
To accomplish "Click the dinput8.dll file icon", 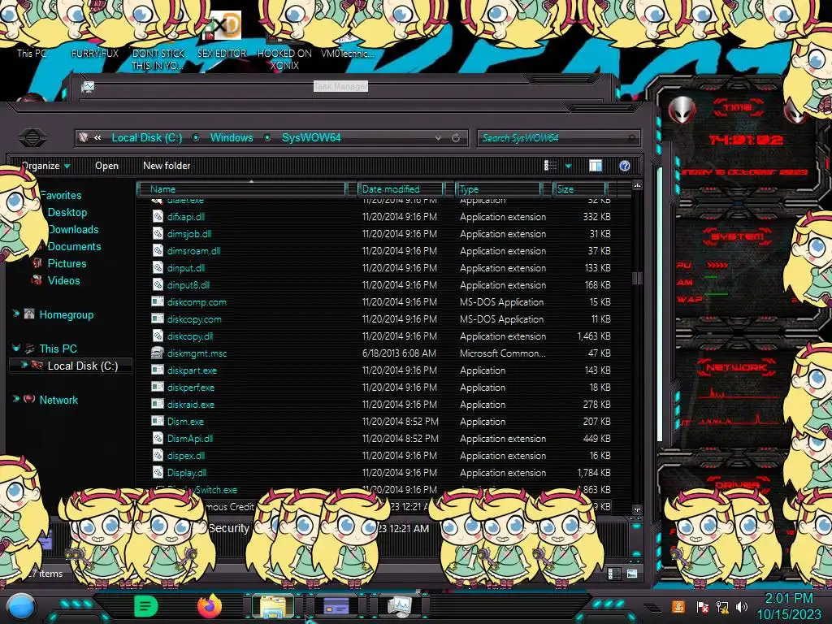I will coord(158,284).
